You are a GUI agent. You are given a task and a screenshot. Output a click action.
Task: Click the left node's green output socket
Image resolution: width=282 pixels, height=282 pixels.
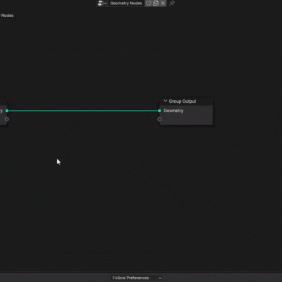pyautogui.click(x=7, y=111)
